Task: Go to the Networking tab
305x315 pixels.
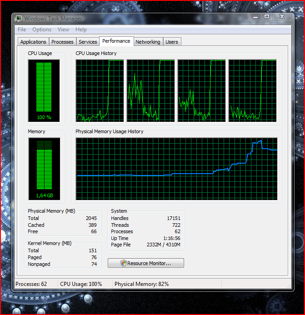Action: 148,42
